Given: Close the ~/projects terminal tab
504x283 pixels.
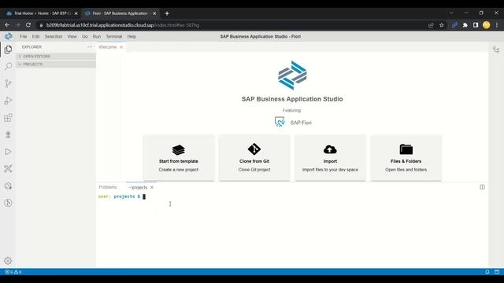Looking at the screenshot, I should [152, 187].
